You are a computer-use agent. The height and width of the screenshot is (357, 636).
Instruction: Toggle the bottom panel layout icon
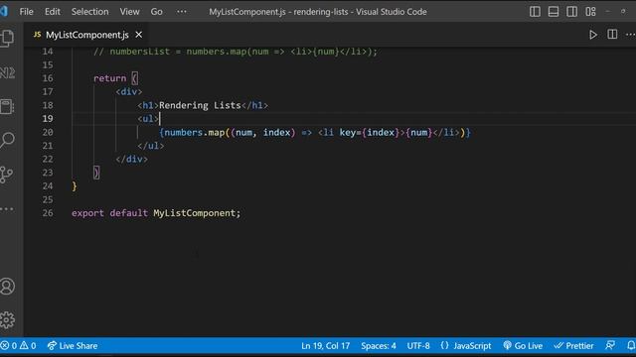554,12
